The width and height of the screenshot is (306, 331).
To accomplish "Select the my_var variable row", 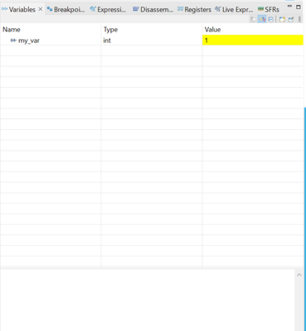I will [x=152, y=41].
